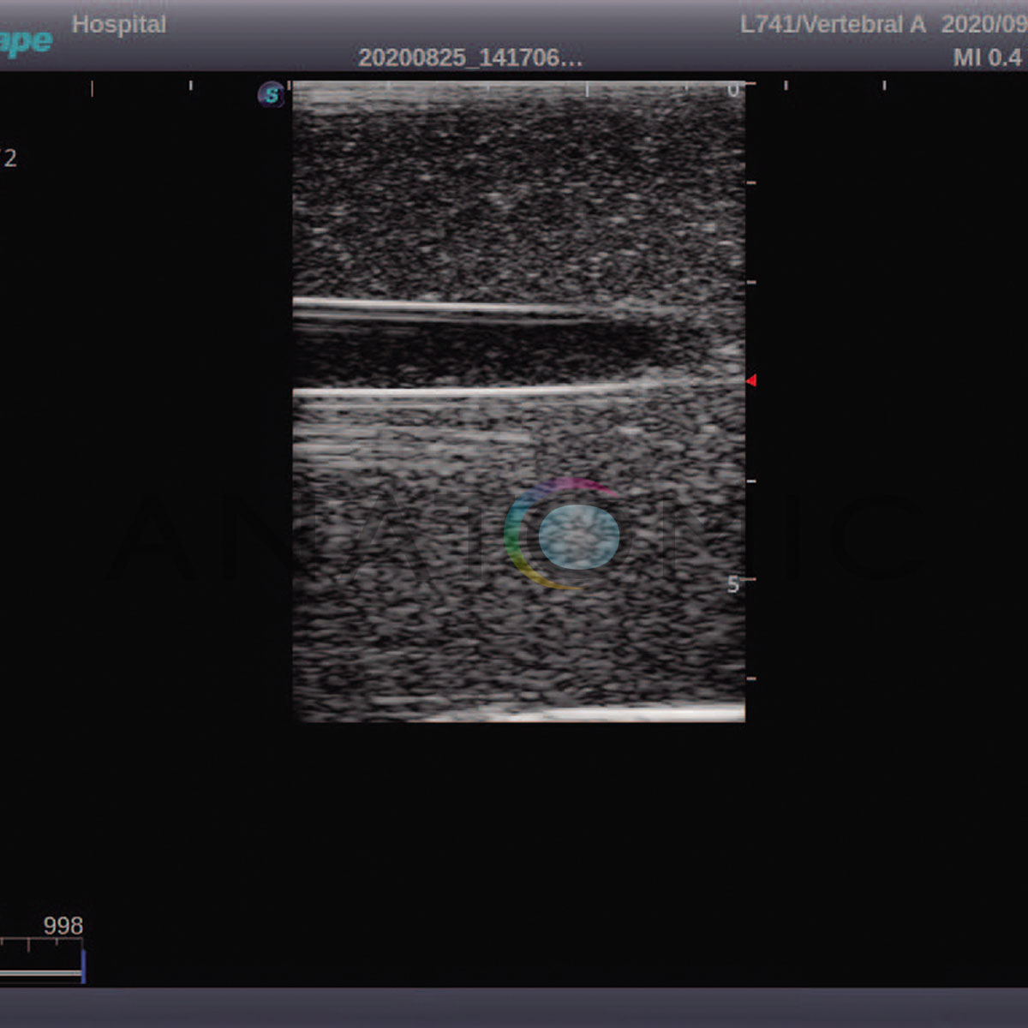The width and height of the screenshot is (1028, 1028).
Task: Click the 2020/09 exam date in the header
Action: [983, 25]
